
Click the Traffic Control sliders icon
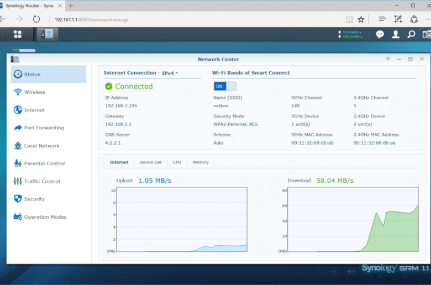click(x=18, y=181)
